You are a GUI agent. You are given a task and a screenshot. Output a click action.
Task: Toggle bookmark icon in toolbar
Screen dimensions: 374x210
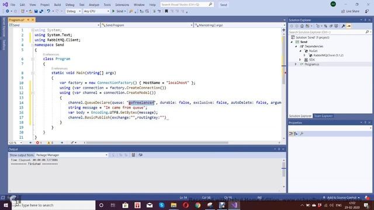166,11
